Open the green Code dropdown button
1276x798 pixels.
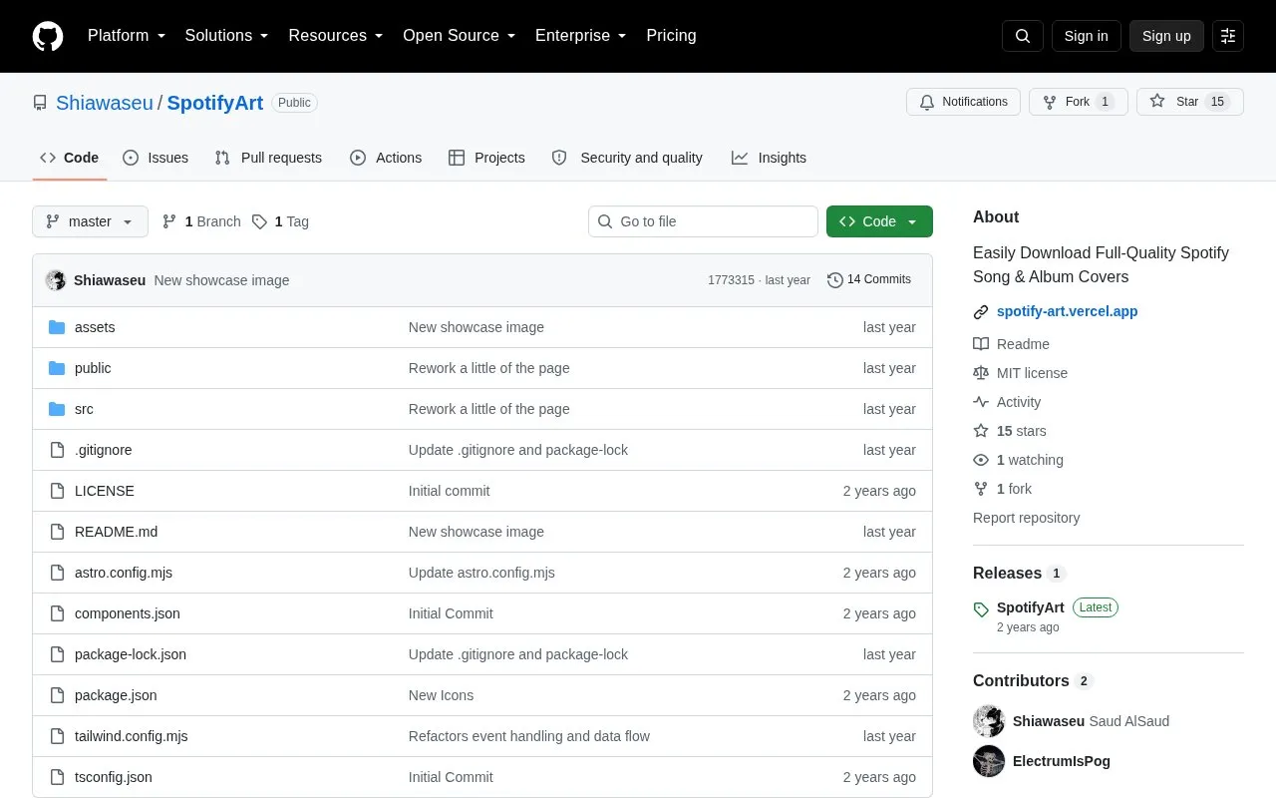879,221
